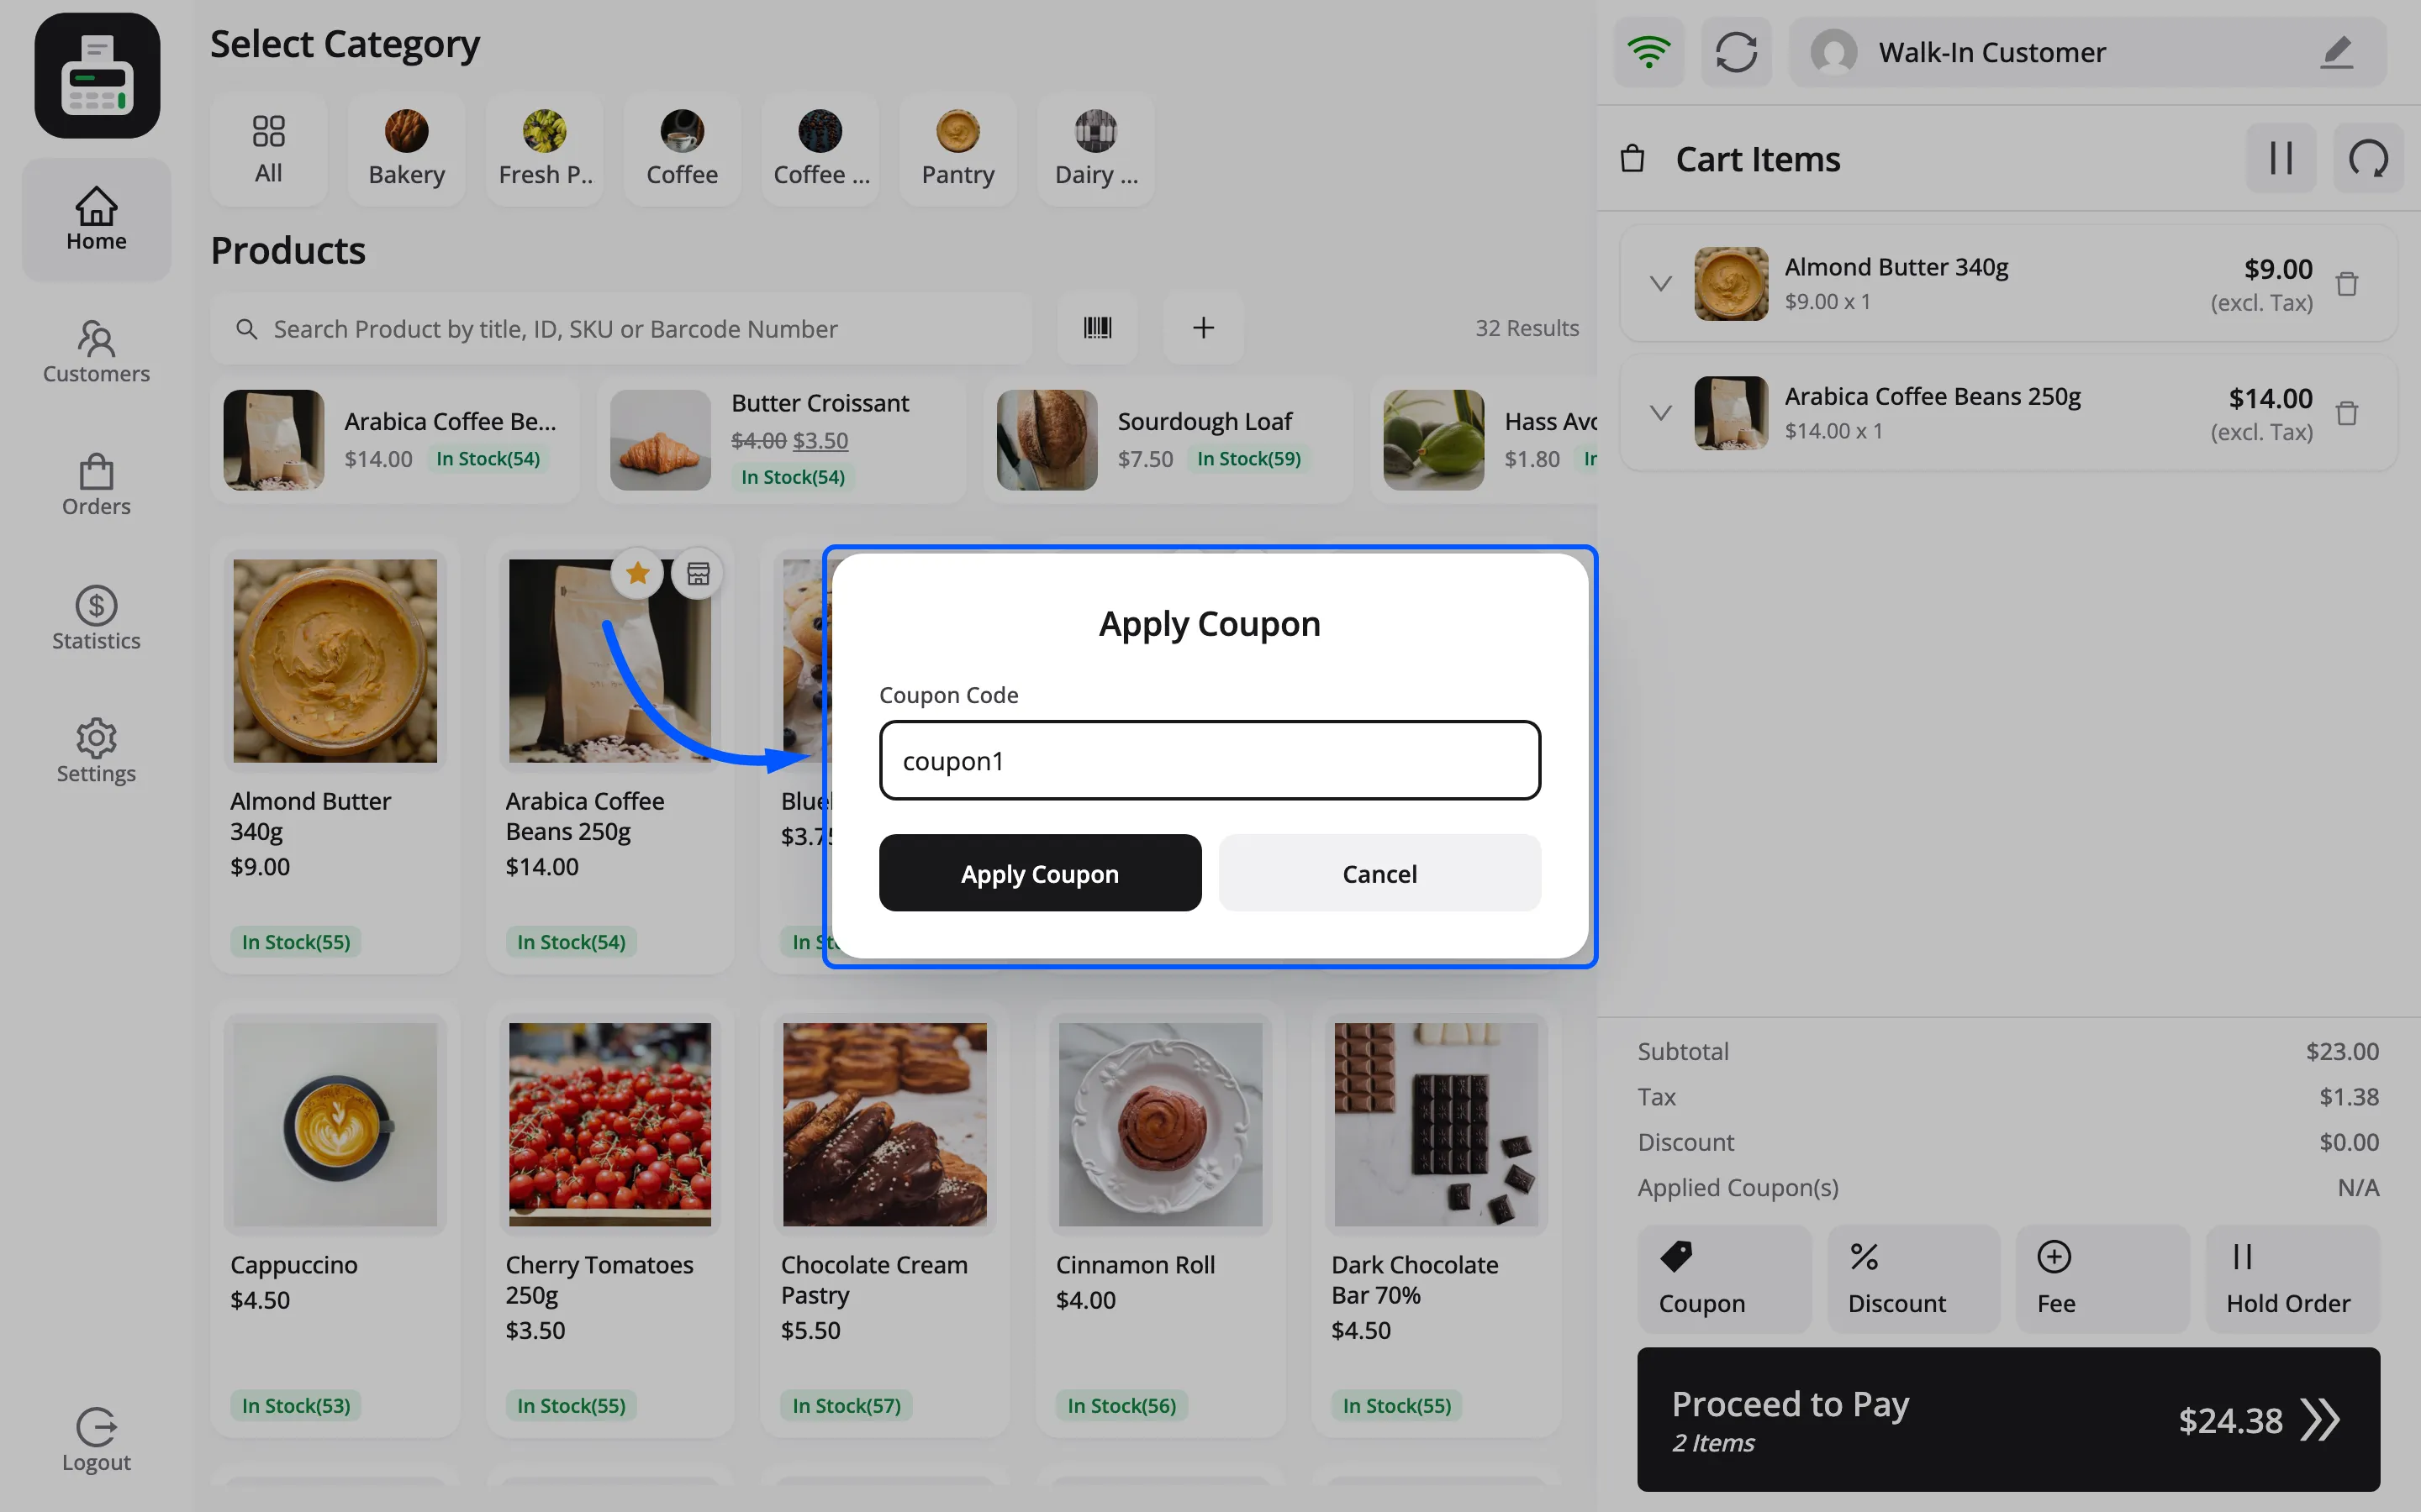Click store icon on Arabica Coffee Beans card
Image resolution: width=2421 pixels, height=1512 pixels.
[697, 574]
